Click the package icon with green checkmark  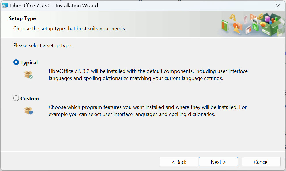(28, 75)
